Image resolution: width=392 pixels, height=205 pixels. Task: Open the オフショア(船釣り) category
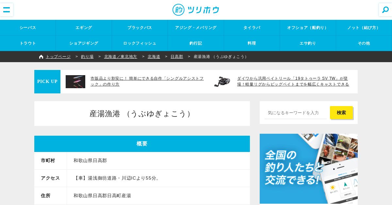click(308, 28)
